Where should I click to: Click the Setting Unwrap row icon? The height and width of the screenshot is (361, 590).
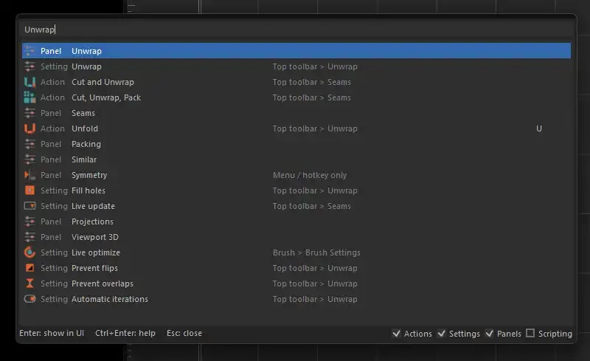[x=29, y=66]
